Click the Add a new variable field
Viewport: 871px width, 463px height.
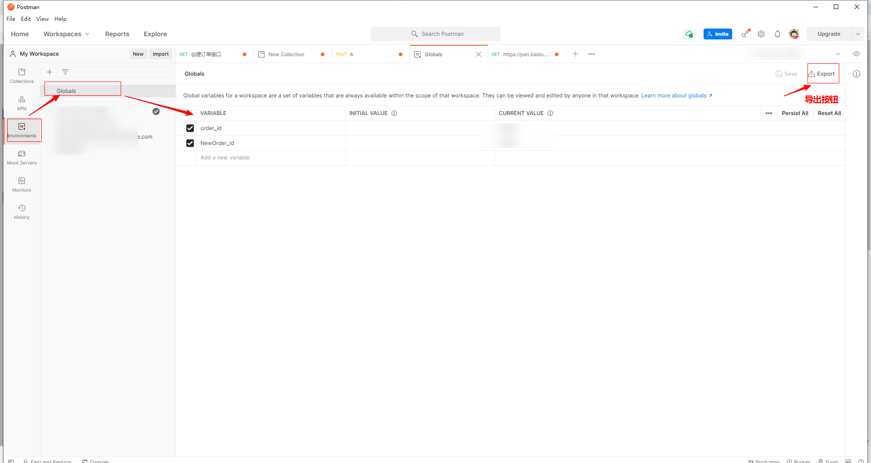(271, 158)
